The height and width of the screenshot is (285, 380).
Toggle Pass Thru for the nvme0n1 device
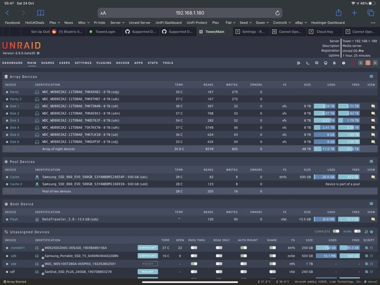tap(194, 248)
